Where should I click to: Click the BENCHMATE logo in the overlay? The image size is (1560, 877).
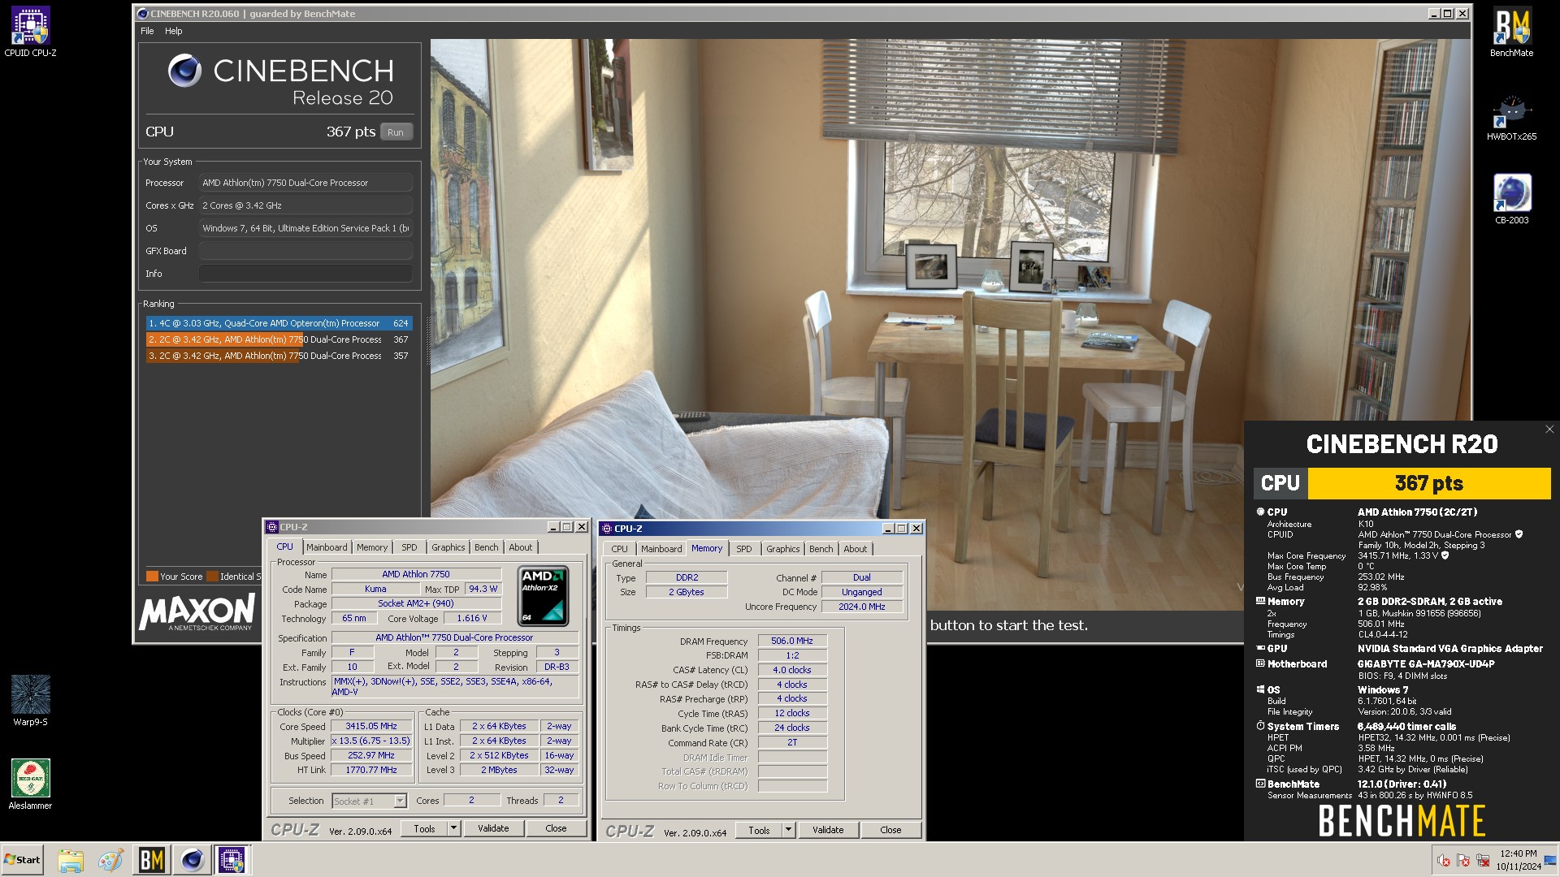(x=1402, y=820)
